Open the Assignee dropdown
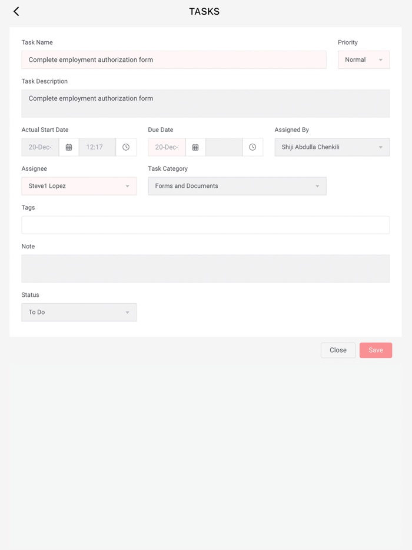This screenshot has width=412, height=550. (79, 186)
